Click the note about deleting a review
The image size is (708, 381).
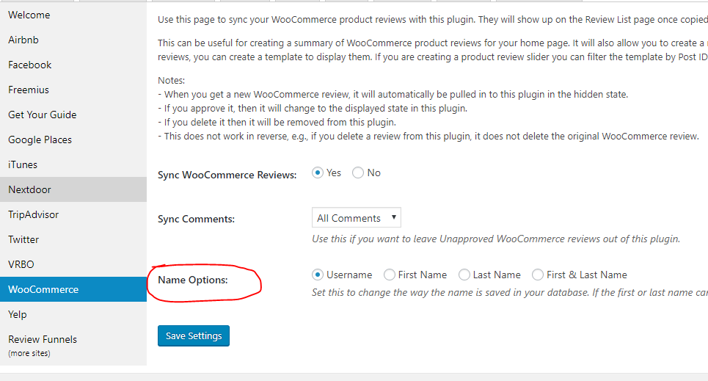tap(277, 123)
